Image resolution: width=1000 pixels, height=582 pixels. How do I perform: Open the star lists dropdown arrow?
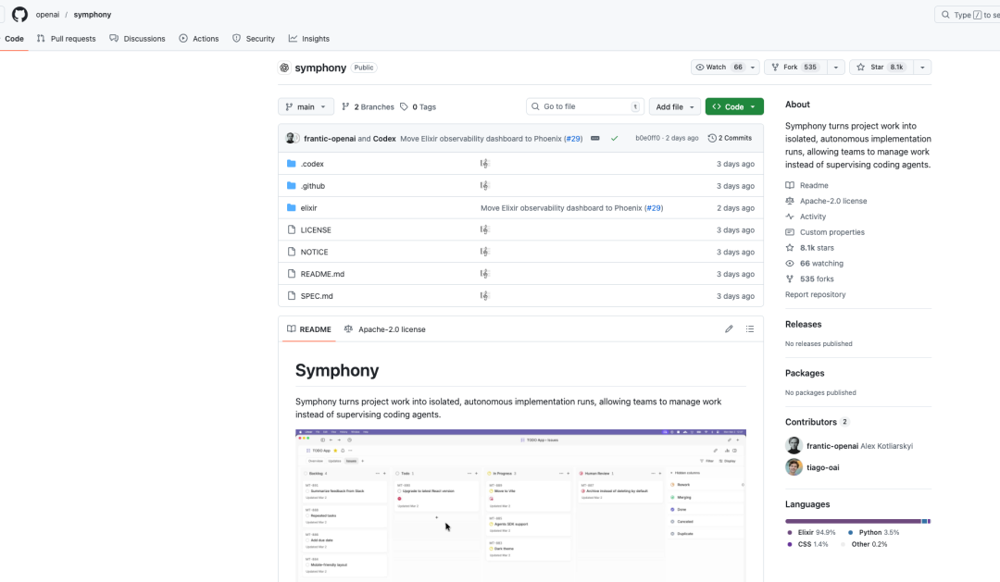point(922,68)
